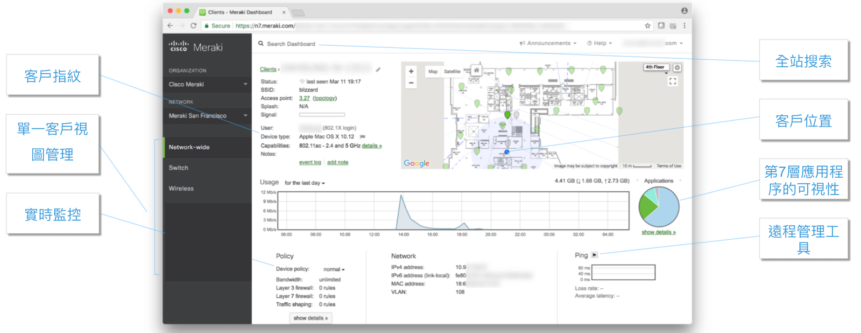
Task: Select the Clients - Meraki Dashboard browser tab
Action: pos(240,12)
